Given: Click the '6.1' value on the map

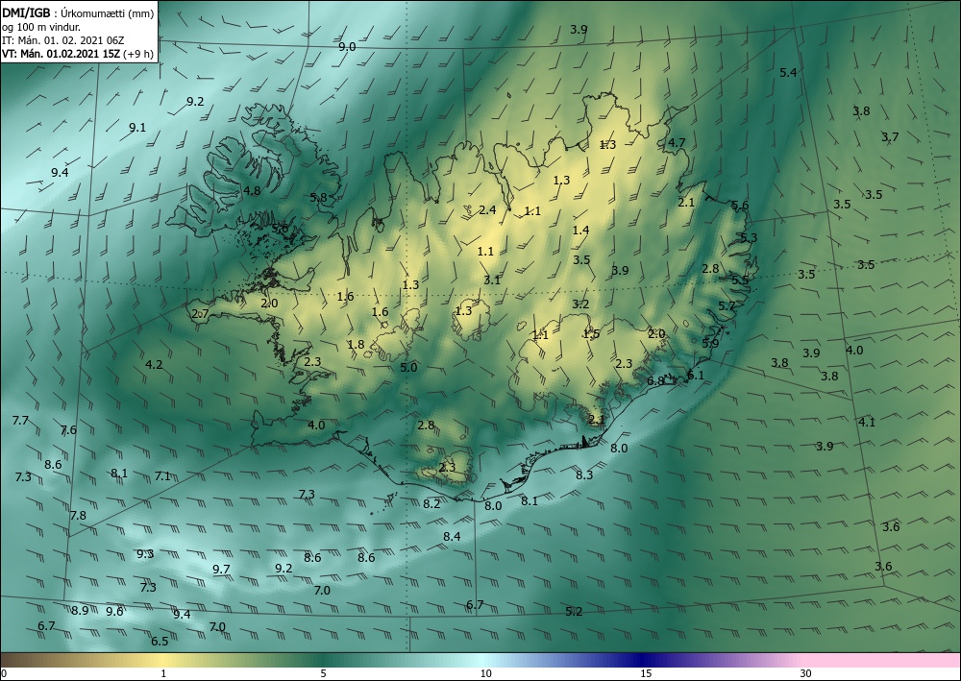Looking at the screenshot, I should pyautogui.click(x=696, y=376).
